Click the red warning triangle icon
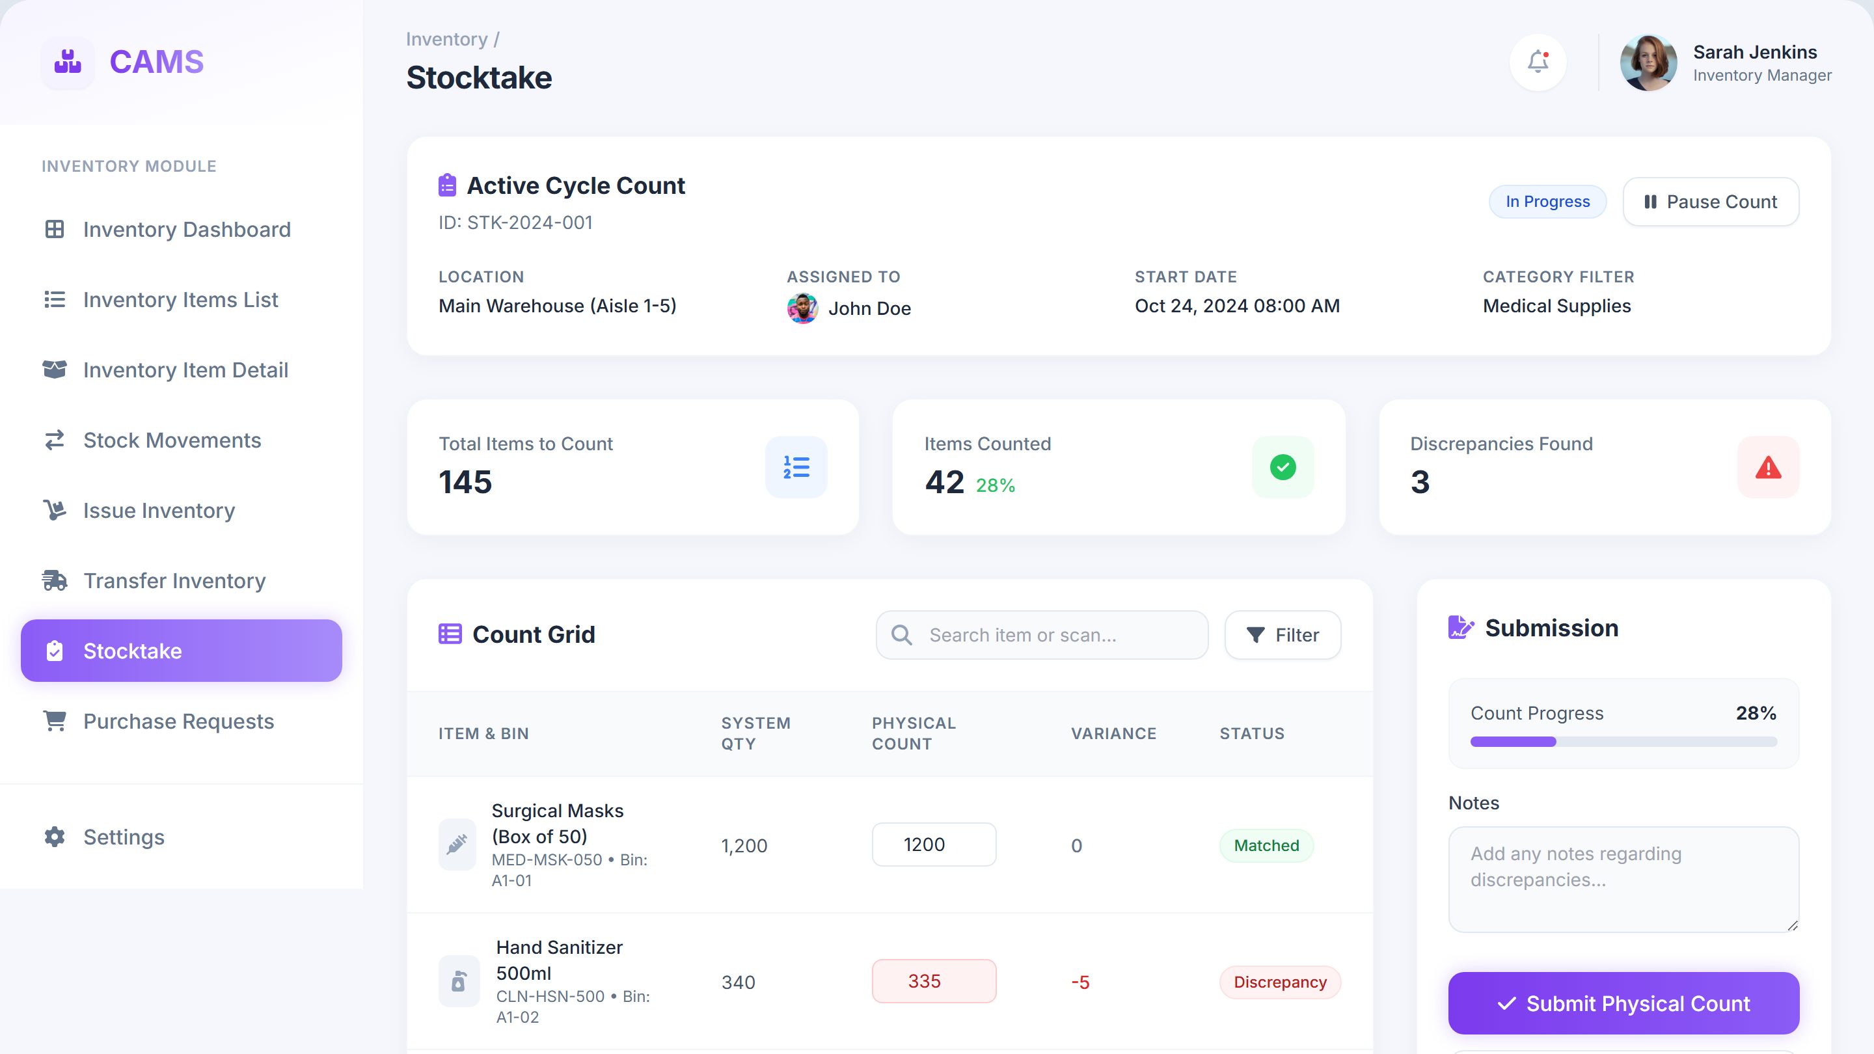Screen dimensions: 1874x1054 (1769, 467)
